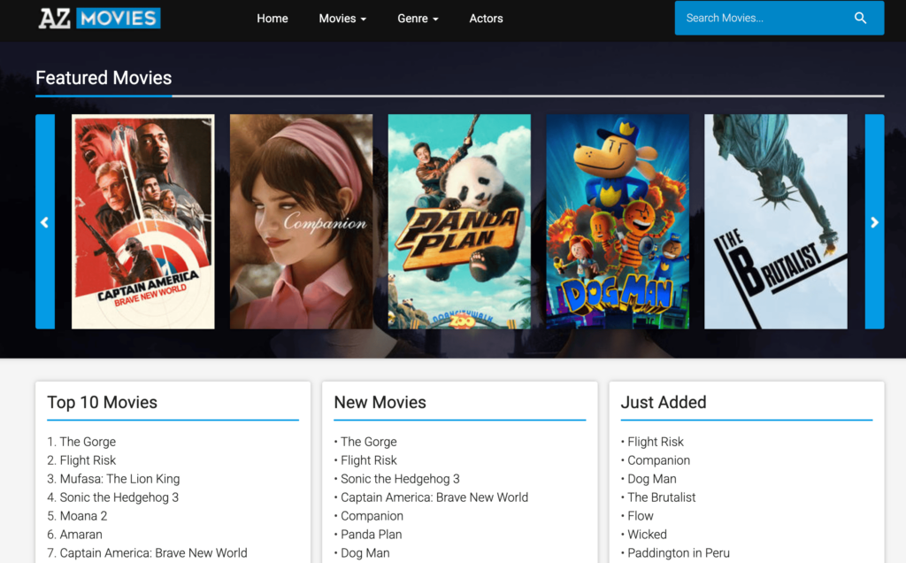Open The Gorge in Top 10 Movies
This screenshot has height=563, width=906.
(88, 442)
